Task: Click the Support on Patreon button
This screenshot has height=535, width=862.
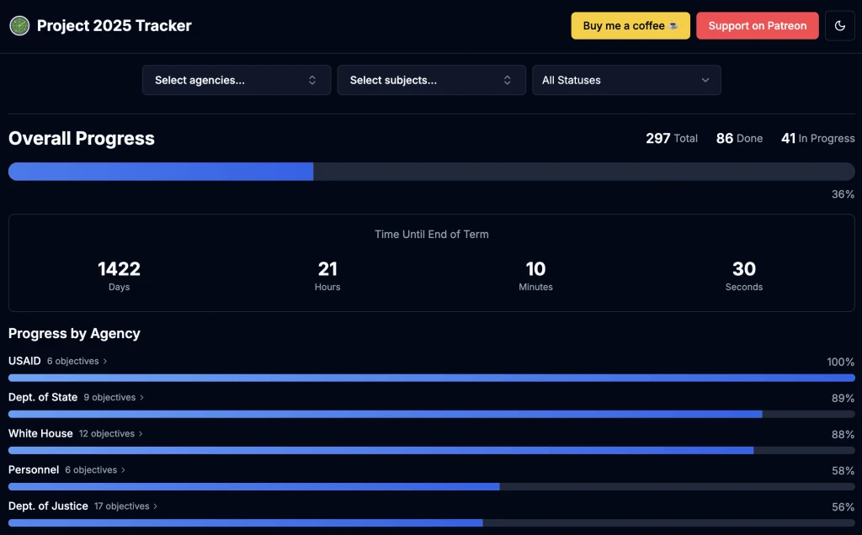Action: (758, 26)
